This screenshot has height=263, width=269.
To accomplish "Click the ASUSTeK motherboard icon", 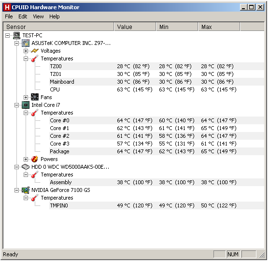I will [x=26, y=43].
